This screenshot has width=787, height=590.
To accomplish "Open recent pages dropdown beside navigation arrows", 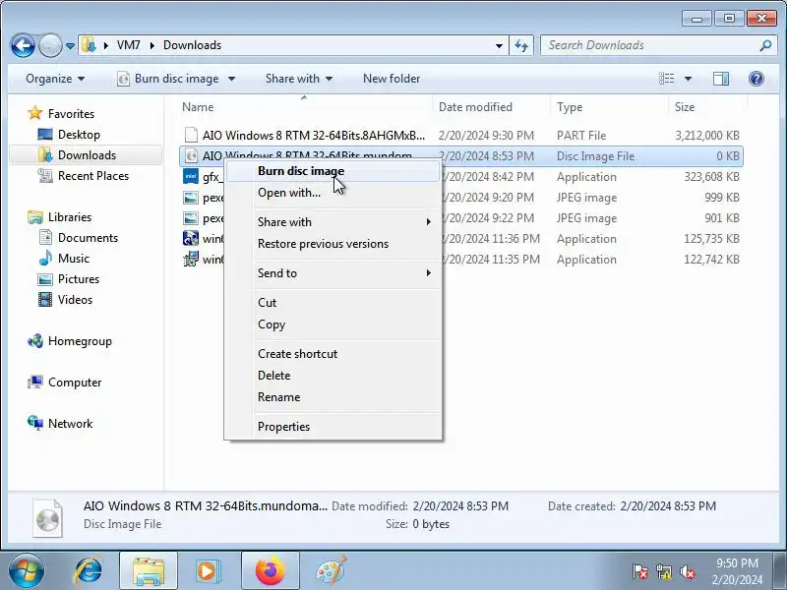I will pyautogui.click(x=70, y=45).
